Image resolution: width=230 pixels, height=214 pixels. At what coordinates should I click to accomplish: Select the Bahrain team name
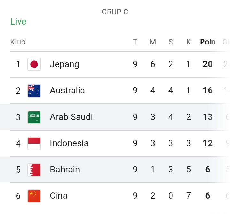(65, 169)
